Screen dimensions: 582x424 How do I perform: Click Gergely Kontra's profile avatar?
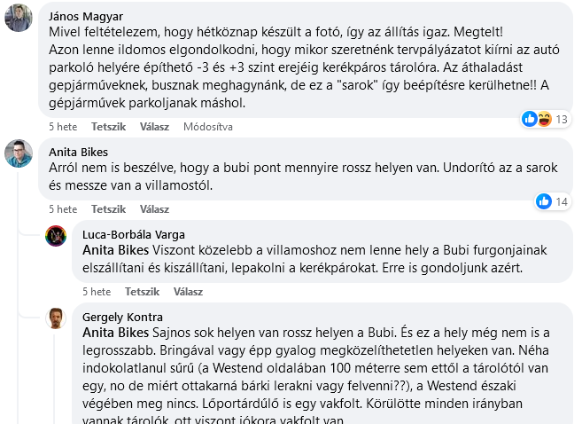click(x=56, y=318)
